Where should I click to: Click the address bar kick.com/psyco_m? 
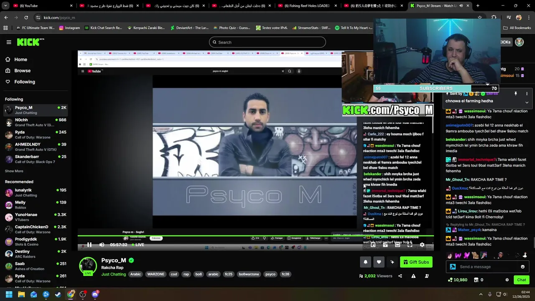tap(59, 18)
